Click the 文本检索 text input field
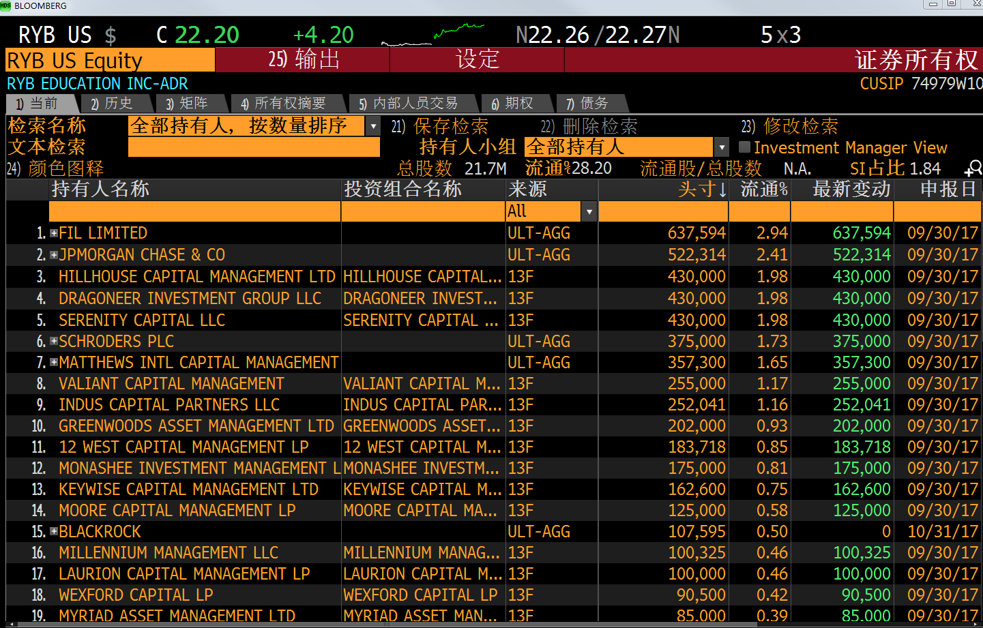Screen dimensions: 983x628 [254, 147]
